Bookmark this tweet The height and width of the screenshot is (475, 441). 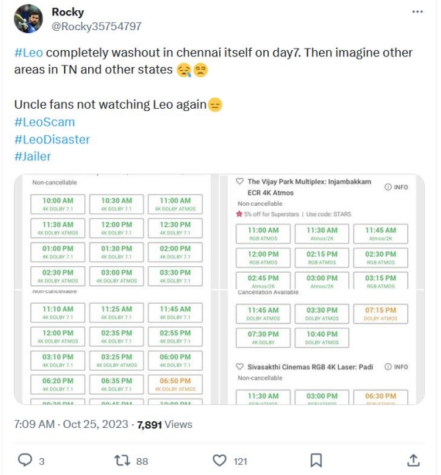[316, 460]
